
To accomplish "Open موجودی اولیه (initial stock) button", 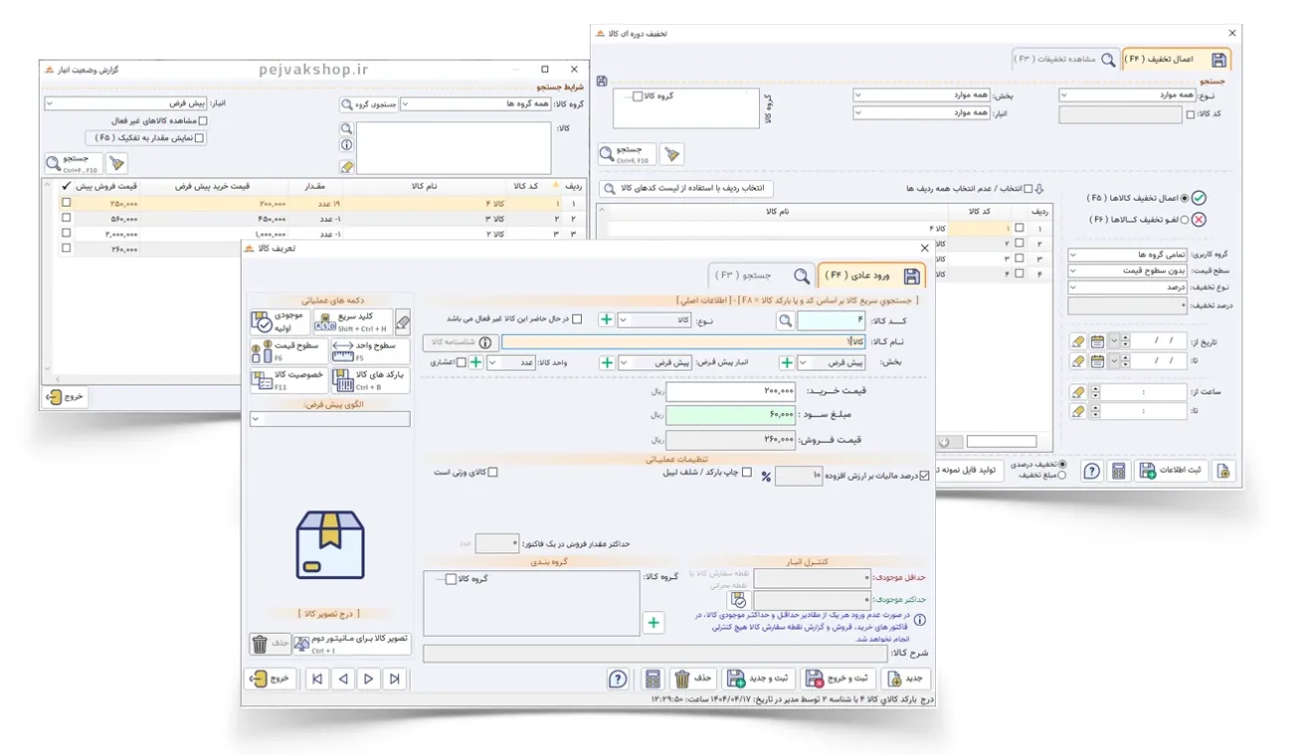I will (x=279, y=322).
